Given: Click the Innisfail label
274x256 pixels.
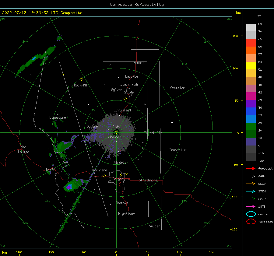Looking at the screenshot, I should tap(123, 110).
